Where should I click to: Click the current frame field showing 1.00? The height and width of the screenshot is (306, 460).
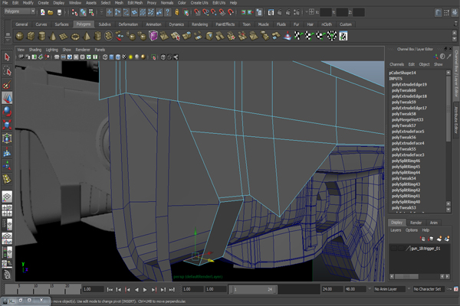[x=93, y=289]
